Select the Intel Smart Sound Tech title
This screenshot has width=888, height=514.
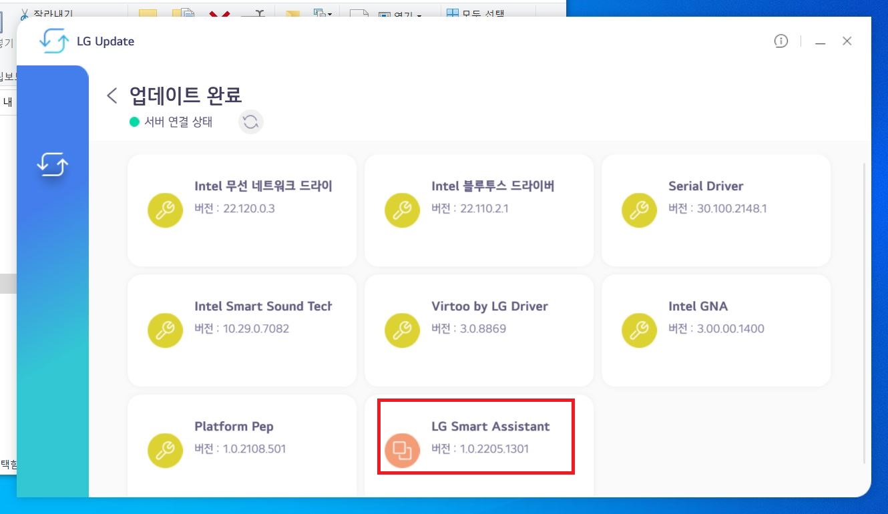(263, 306)
